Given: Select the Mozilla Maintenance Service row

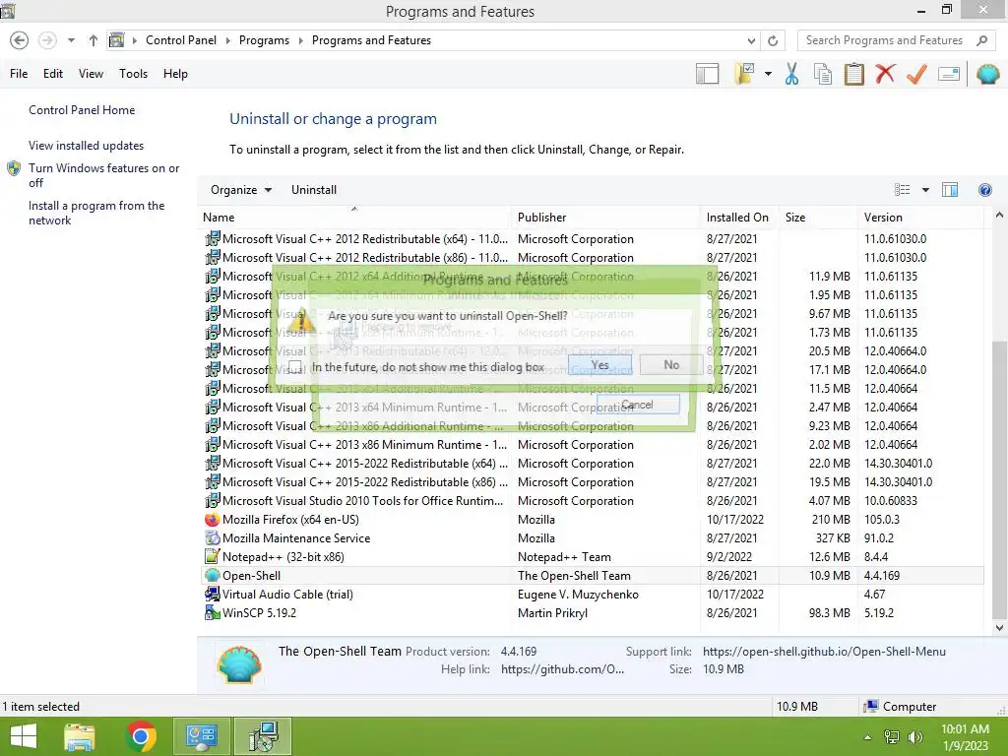Looking at the screenshot, I should [594, 538].
